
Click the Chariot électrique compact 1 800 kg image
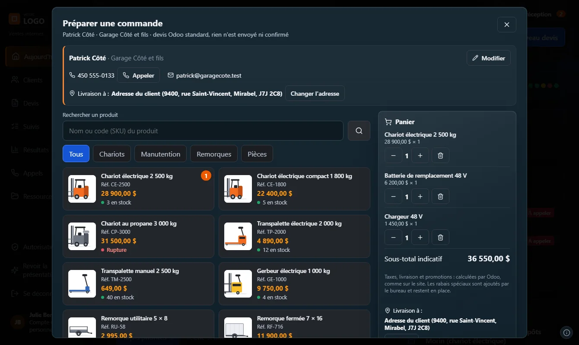(238, 189)
